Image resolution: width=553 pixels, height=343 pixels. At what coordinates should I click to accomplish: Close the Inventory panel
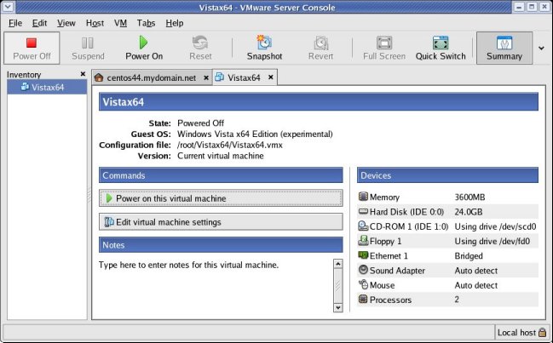(x=83, y=74)
